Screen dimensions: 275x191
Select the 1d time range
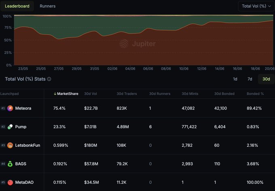tap(235, 79)
